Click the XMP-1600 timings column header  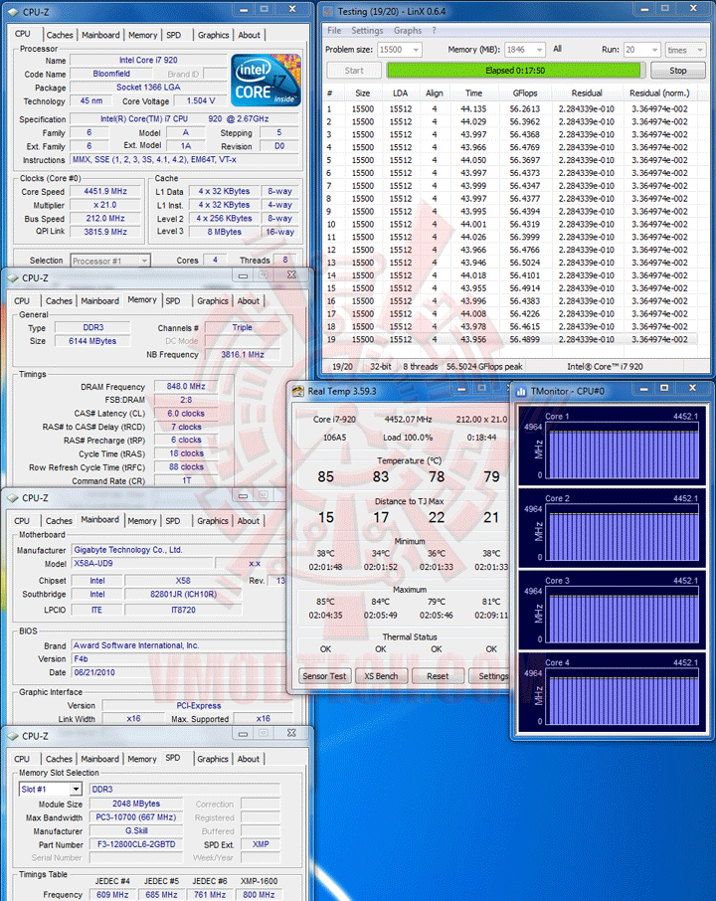pos(259,881)
